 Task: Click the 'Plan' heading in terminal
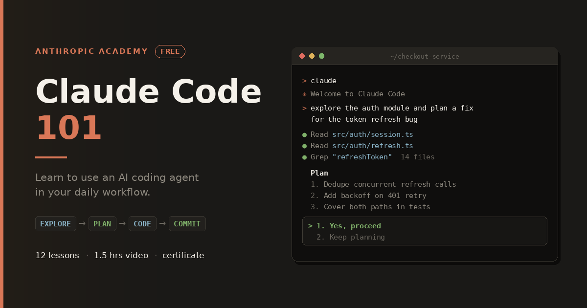[x=319, y=173]
